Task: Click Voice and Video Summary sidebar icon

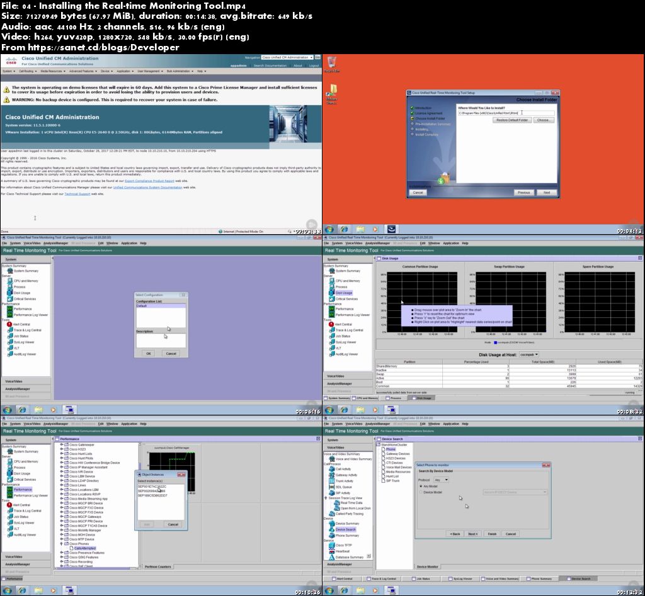Action: pyautogui.click(x=331, y=459)
